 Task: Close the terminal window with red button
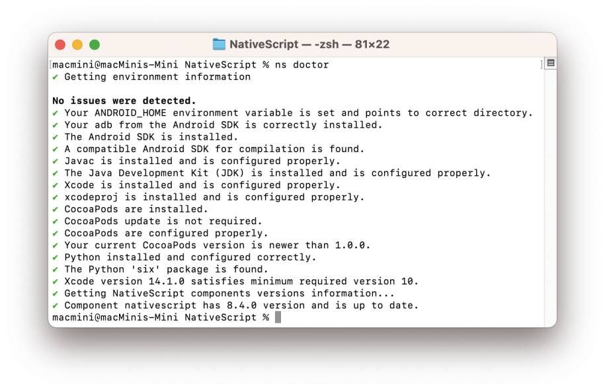(x=60, y=45)
